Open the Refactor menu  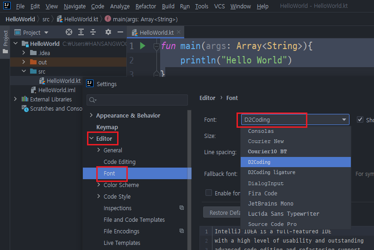[x=145, y=6]
